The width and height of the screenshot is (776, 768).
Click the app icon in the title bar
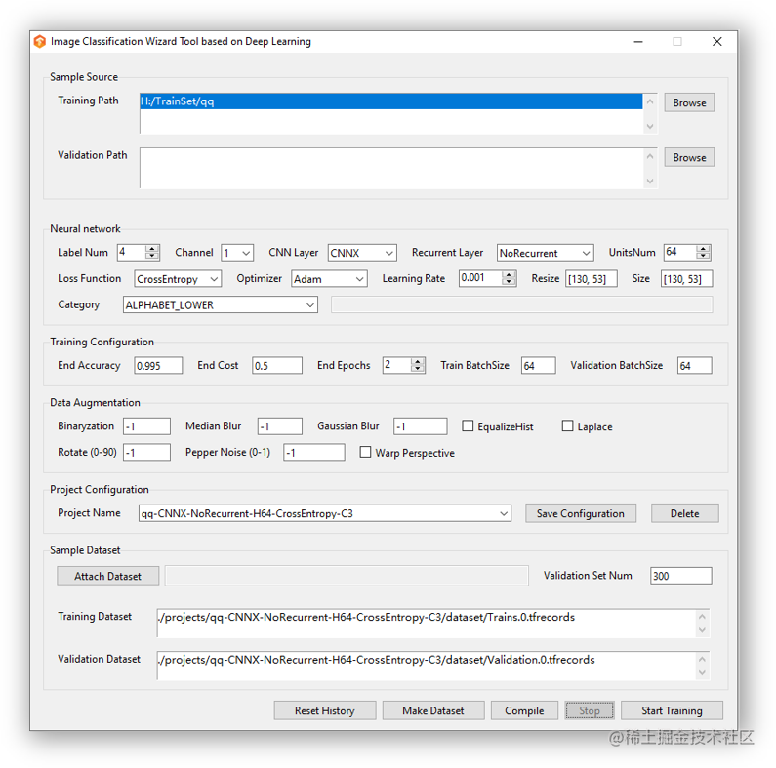(x=40, y=42)
